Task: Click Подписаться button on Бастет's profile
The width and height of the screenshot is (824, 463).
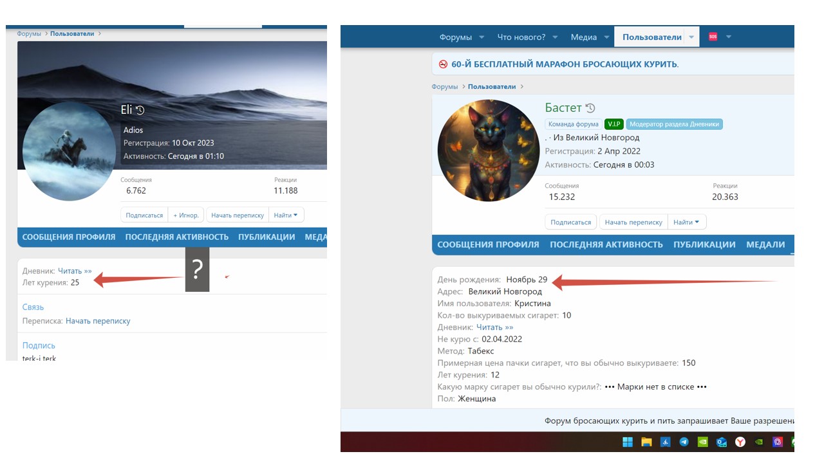Action: [571, 222]
